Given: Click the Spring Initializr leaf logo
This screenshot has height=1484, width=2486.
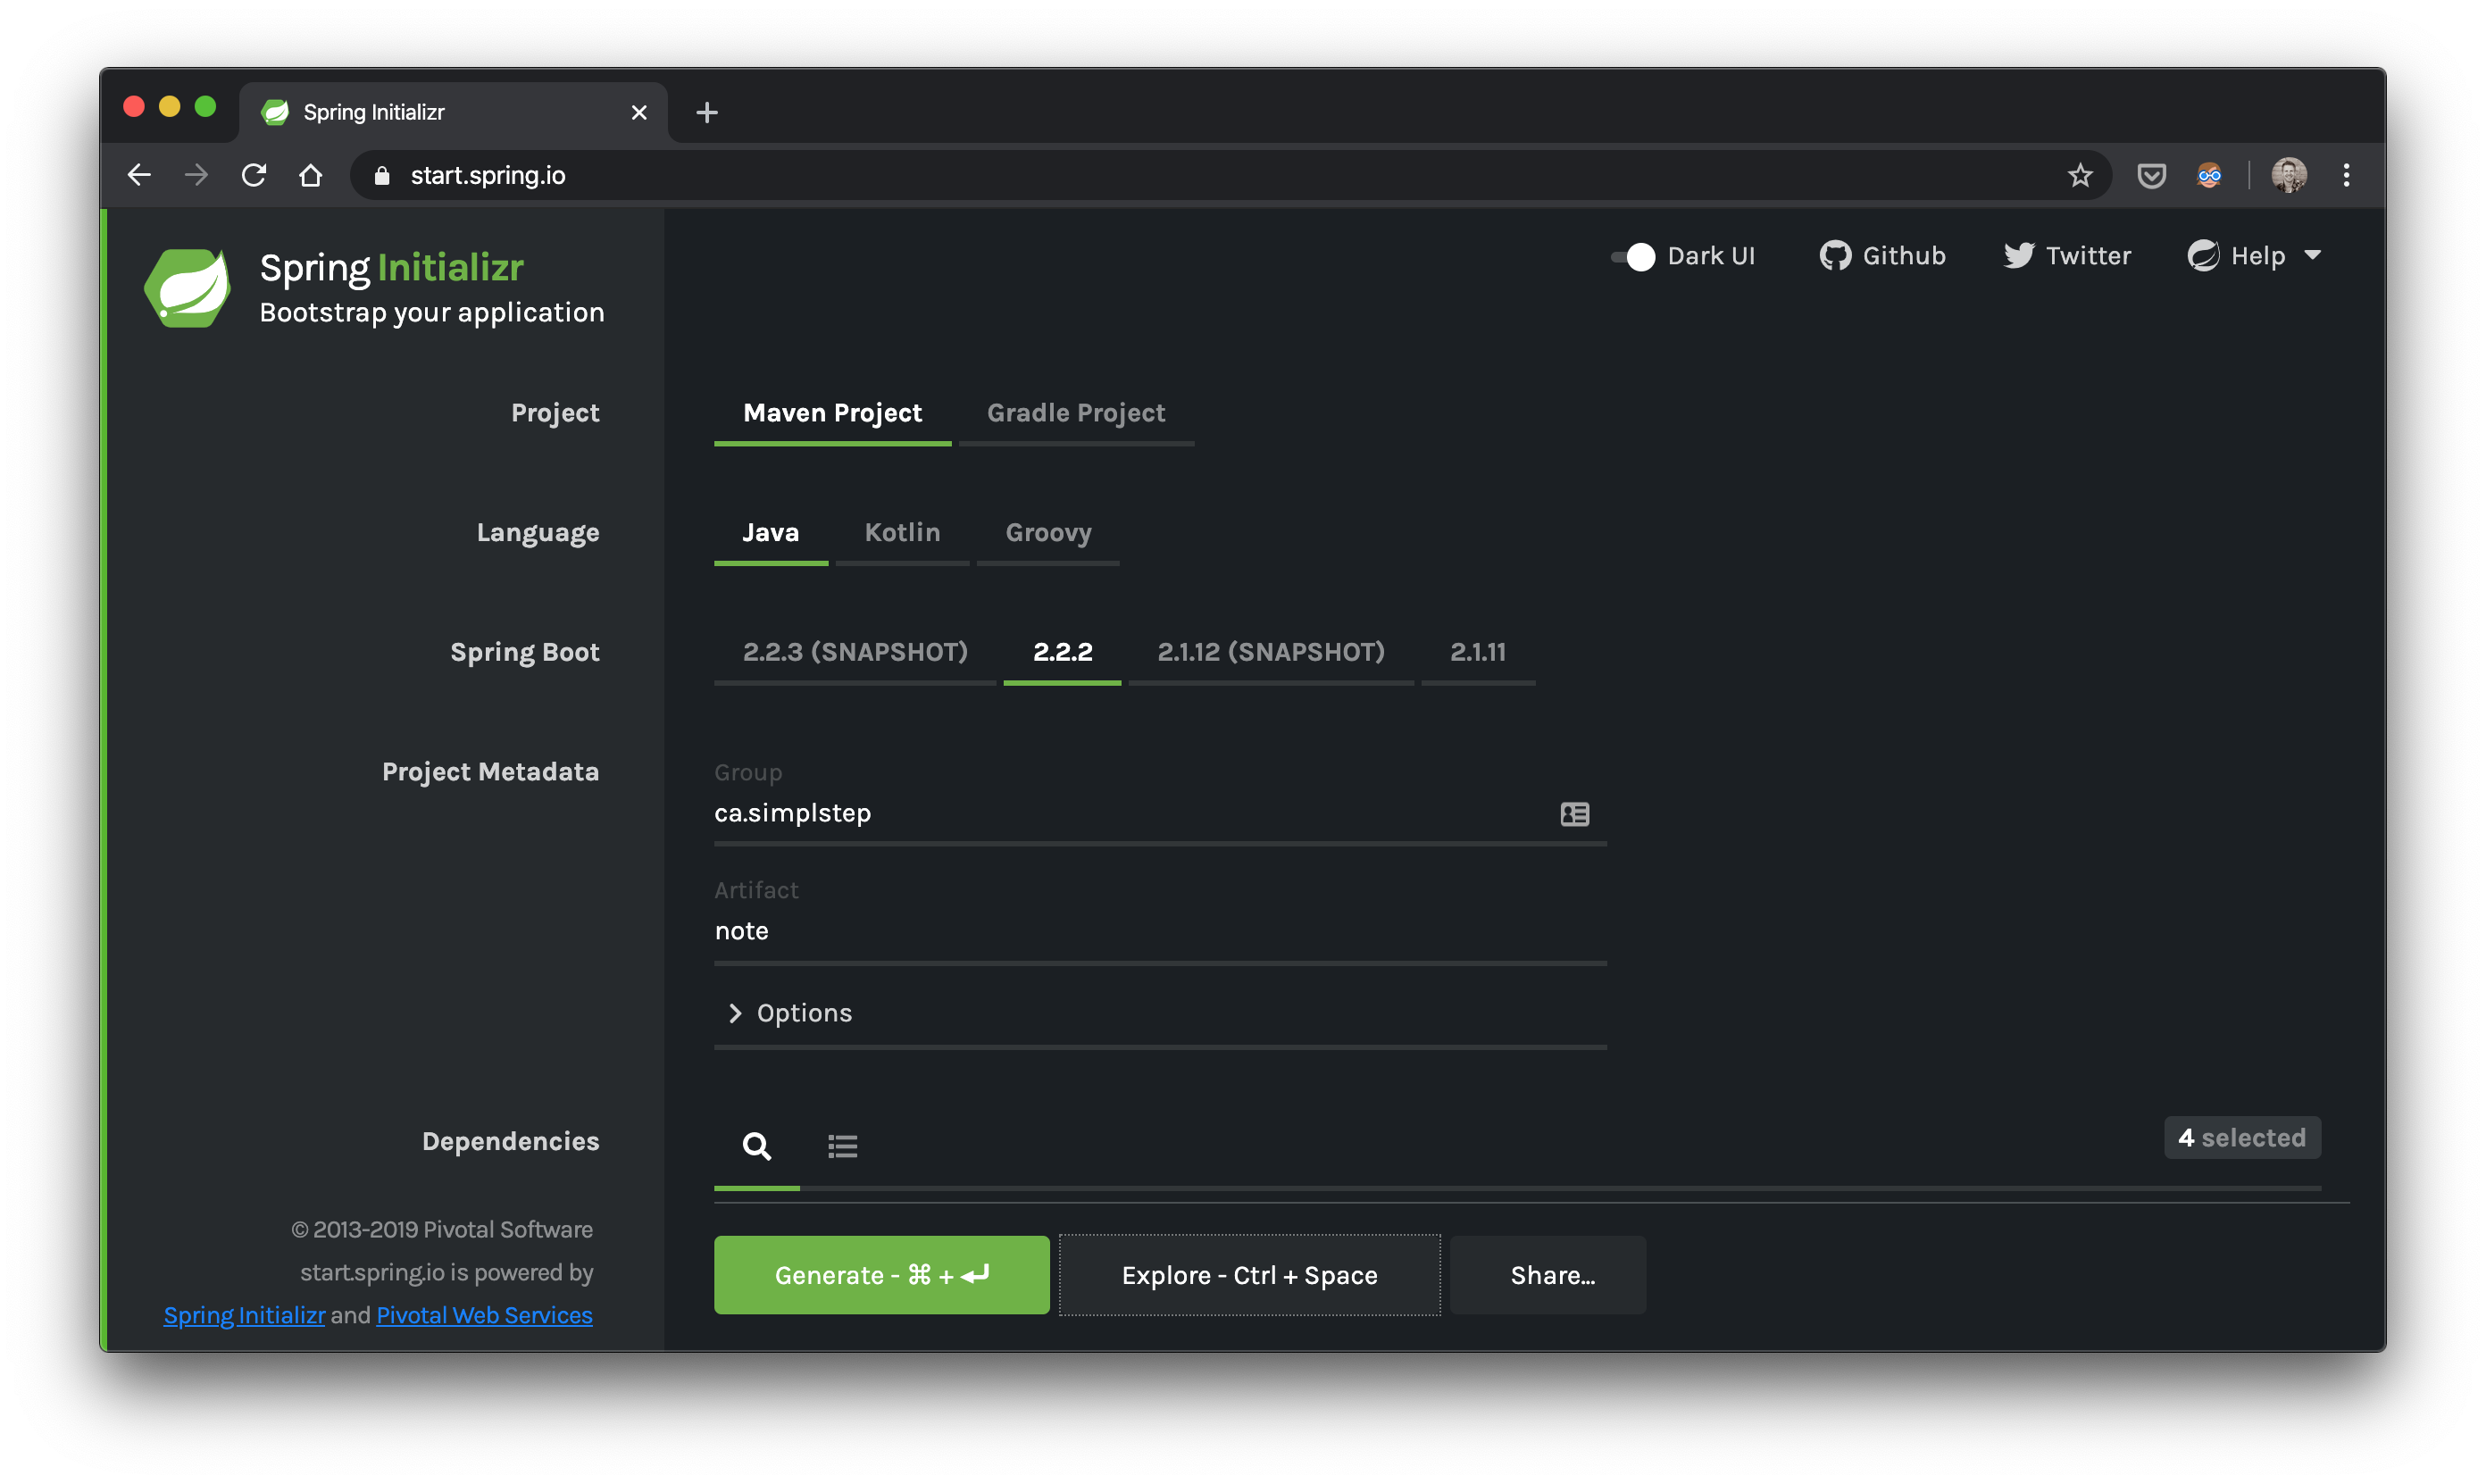Looking at the screenshot, I should [x=188, y=287].
